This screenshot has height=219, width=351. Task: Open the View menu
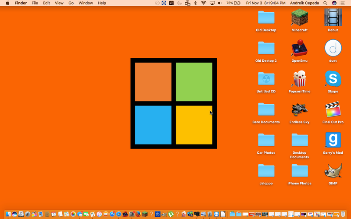pos(59,3)
